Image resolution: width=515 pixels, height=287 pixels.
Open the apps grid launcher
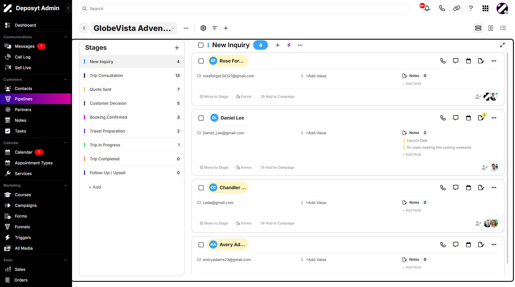[x=485, y=8]
